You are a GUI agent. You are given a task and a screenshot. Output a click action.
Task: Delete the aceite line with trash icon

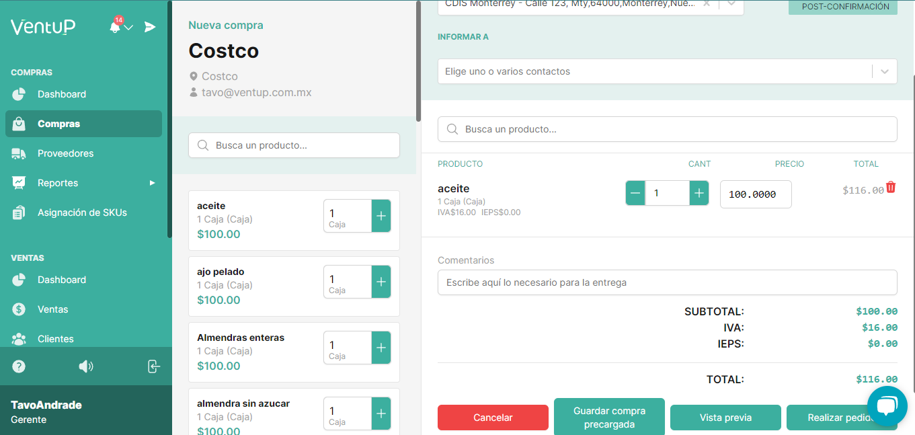891,188
